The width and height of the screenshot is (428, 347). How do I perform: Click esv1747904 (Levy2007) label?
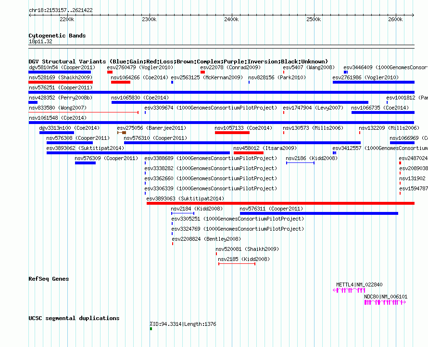point(313,108)
